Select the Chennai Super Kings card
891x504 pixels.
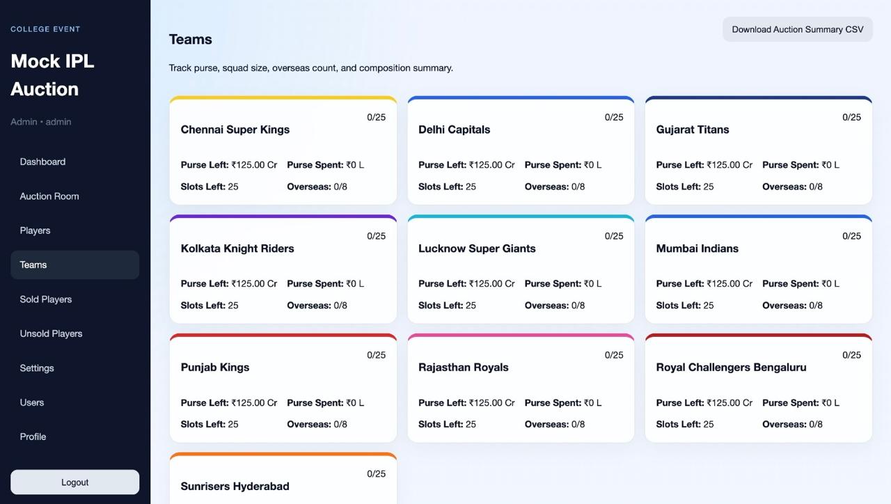[283, 150]
